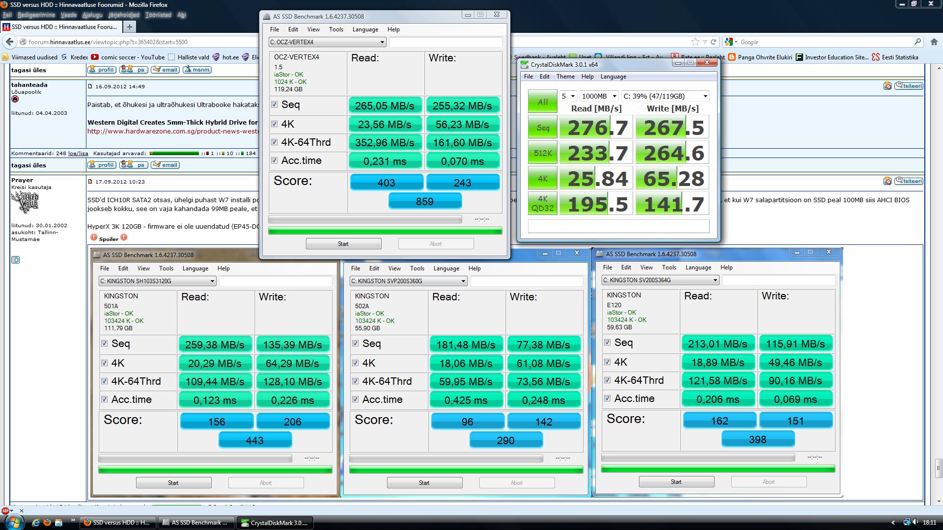The image size is (943, 530).
Task: Click CrystalDiskMark bottom comment text box
Action: pyautogui.click(x=618, y=226)
